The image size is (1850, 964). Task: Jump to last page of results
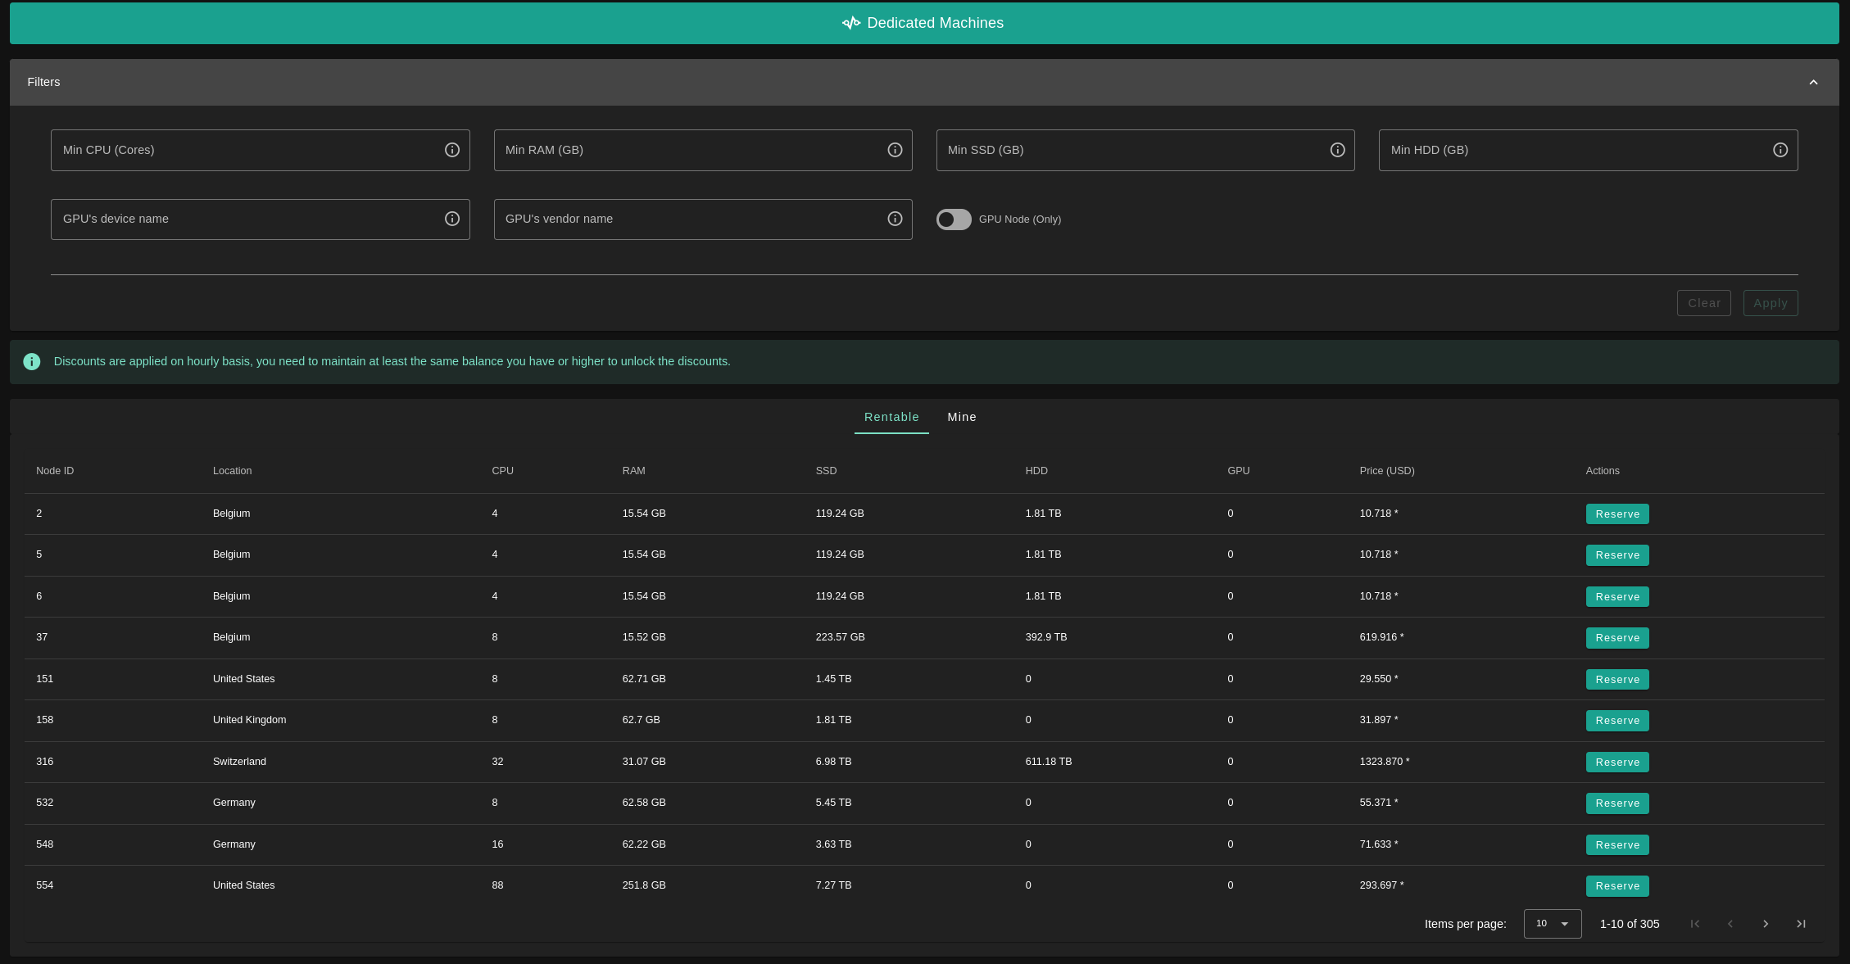coord(1801,924)
